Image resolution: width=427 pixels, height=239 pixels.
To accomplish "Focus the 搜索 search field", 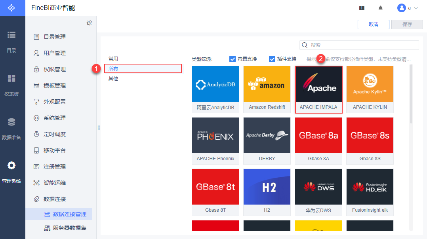I will tap(359, 45).
